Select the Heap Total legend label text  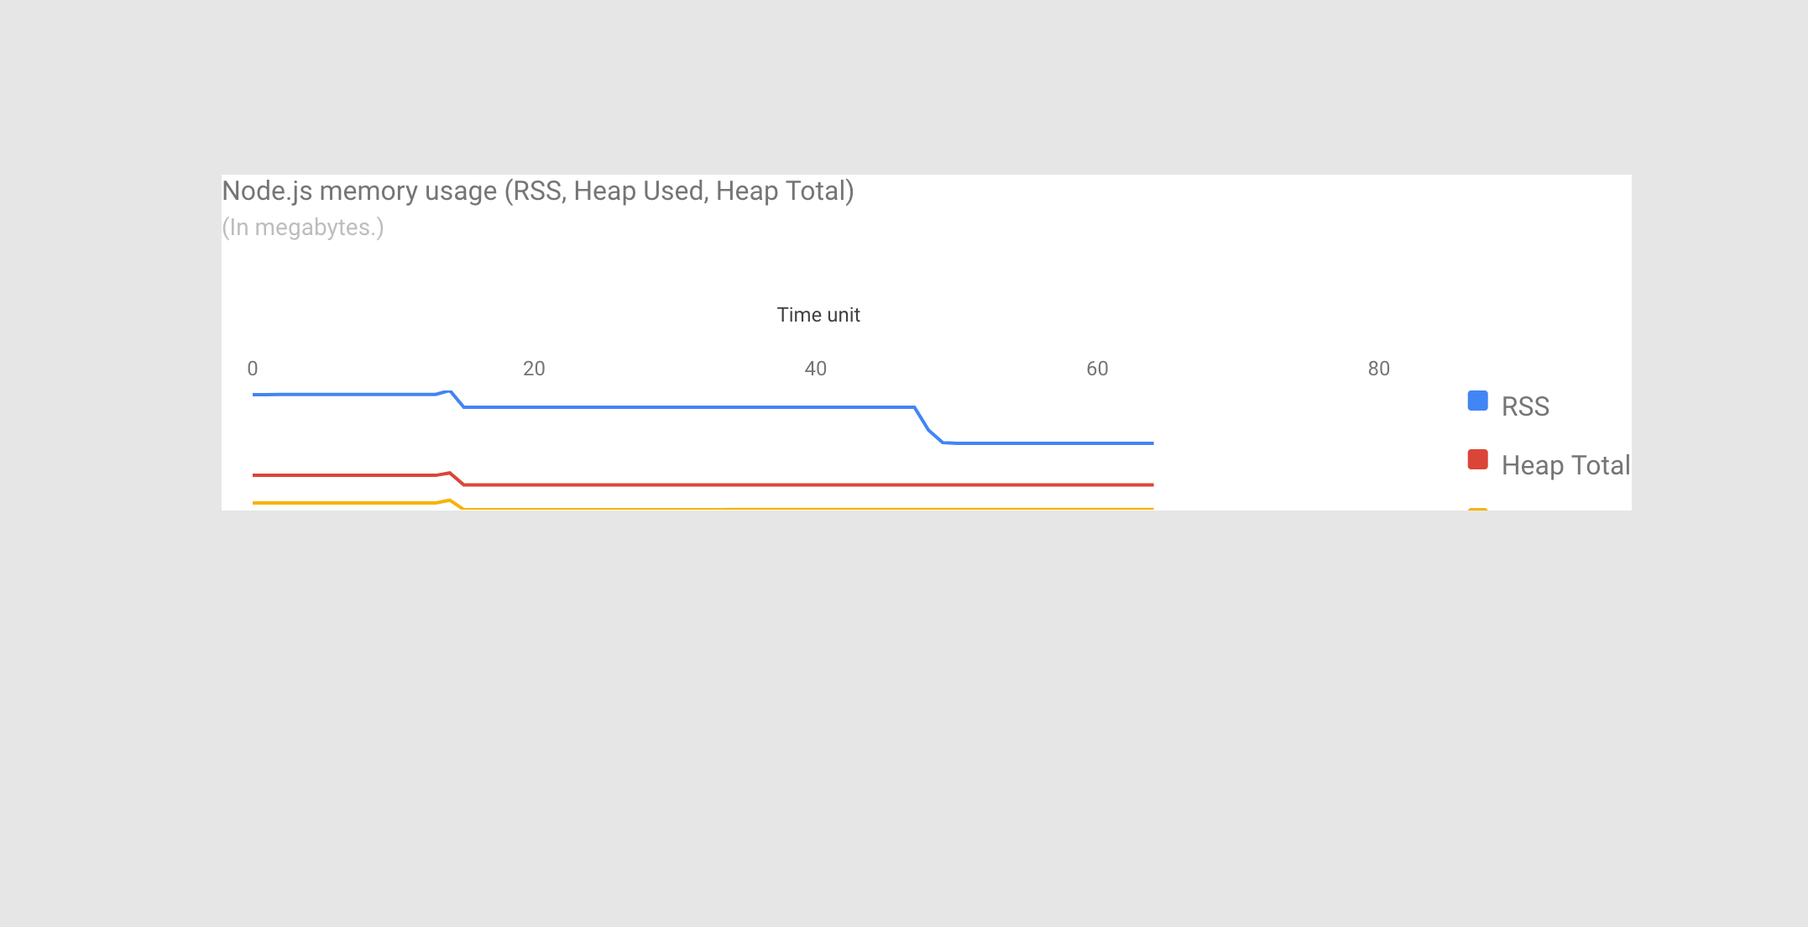tap(1565, 464)
